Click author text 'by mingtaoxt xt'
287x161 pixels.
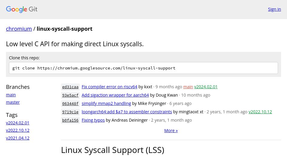(x=188, y=112)
